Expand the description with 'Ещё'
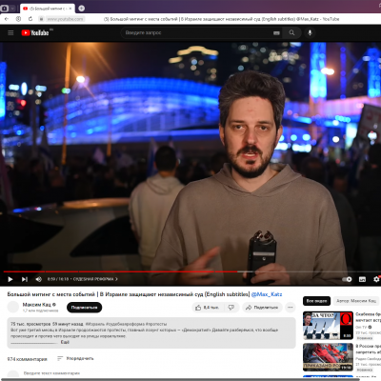 (x=65, y=342)
